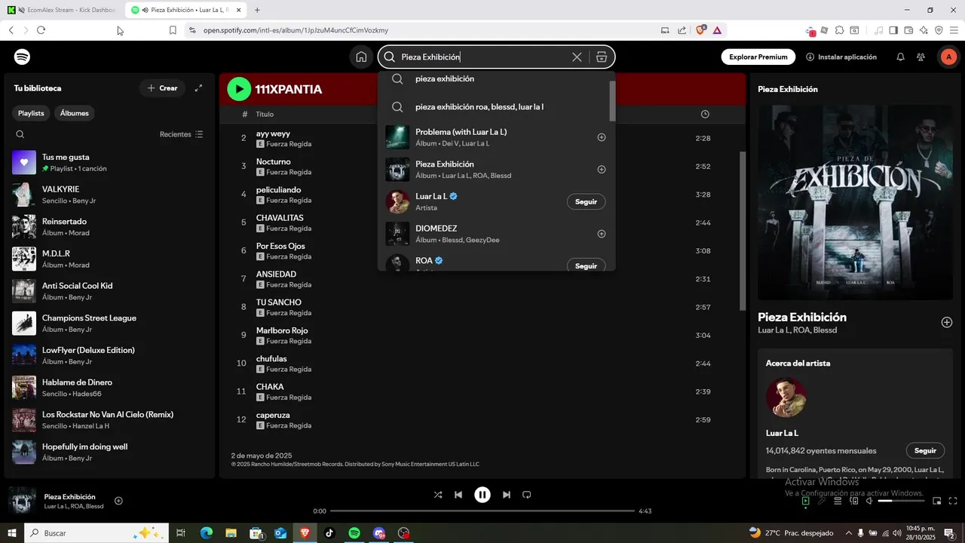This screenshot has height=543, width=965.
Task: Open the notifications bell
Action: tap(900, 57)
